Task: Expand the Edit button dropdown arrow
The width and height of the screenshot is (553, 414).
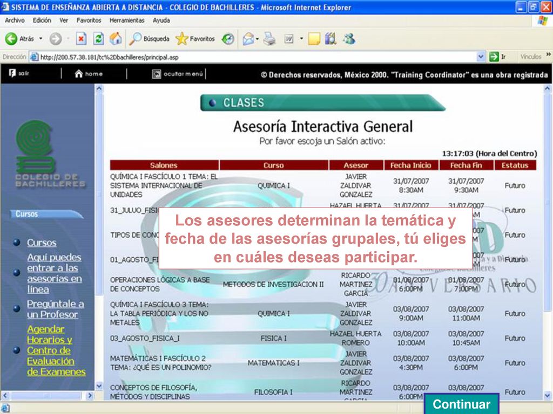Action: [301, 38]
